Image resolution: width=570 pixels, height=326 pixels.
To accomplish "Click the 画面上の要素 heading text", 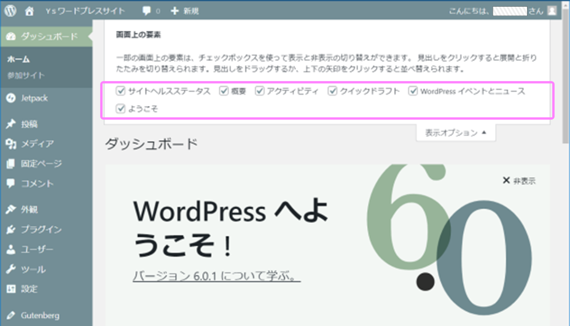I will pyautogui.click(x=138, y=34).
